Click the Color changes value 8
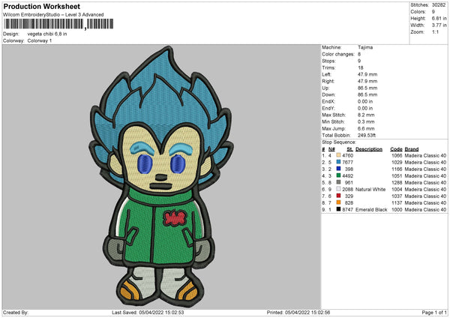Screen dimensions: 450x318 point(359,54)
